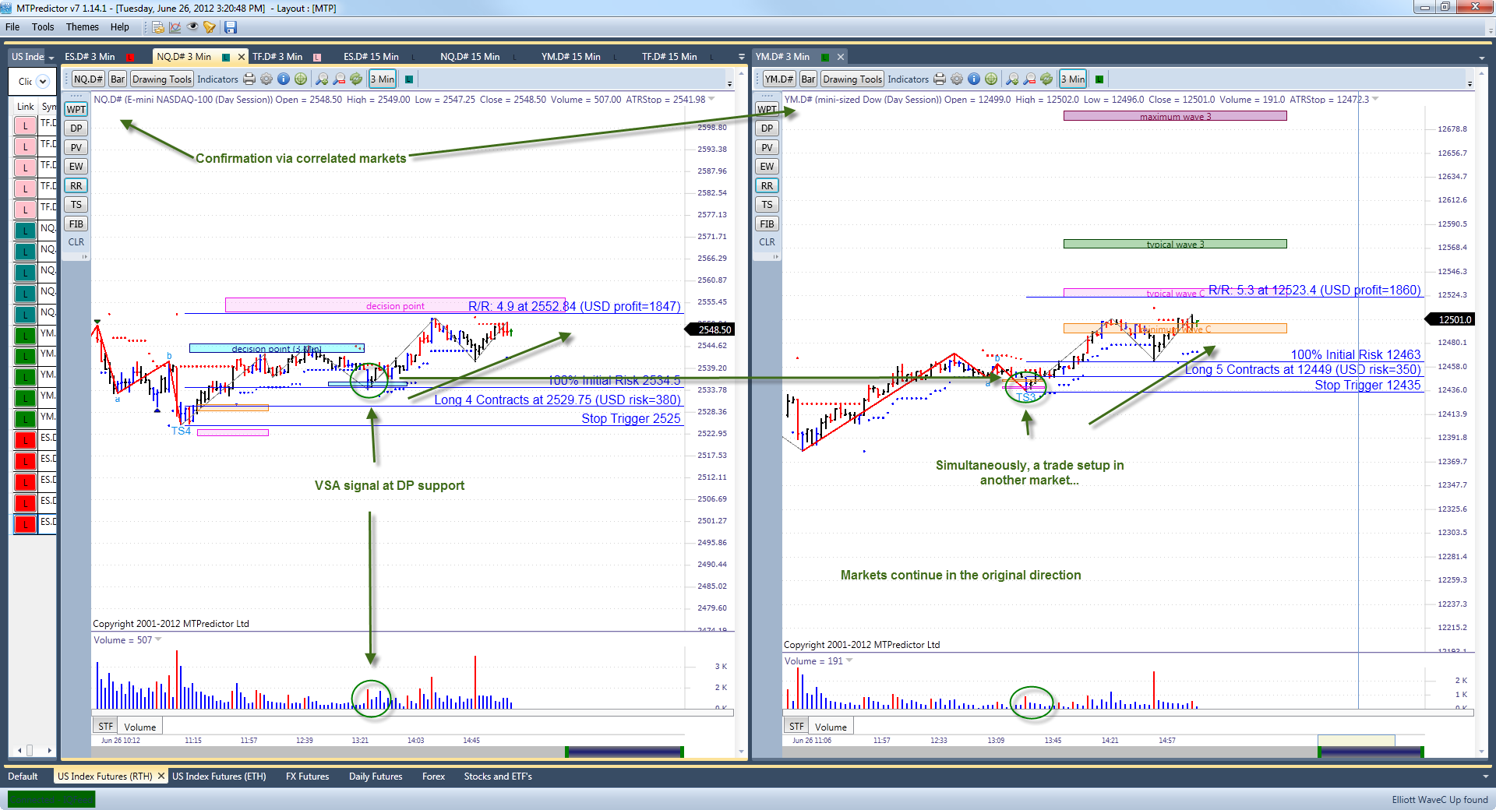Screen dimensions: 1496x810
Task: Click the notes icon in the main toolbar
Action: tap(158, 27)
